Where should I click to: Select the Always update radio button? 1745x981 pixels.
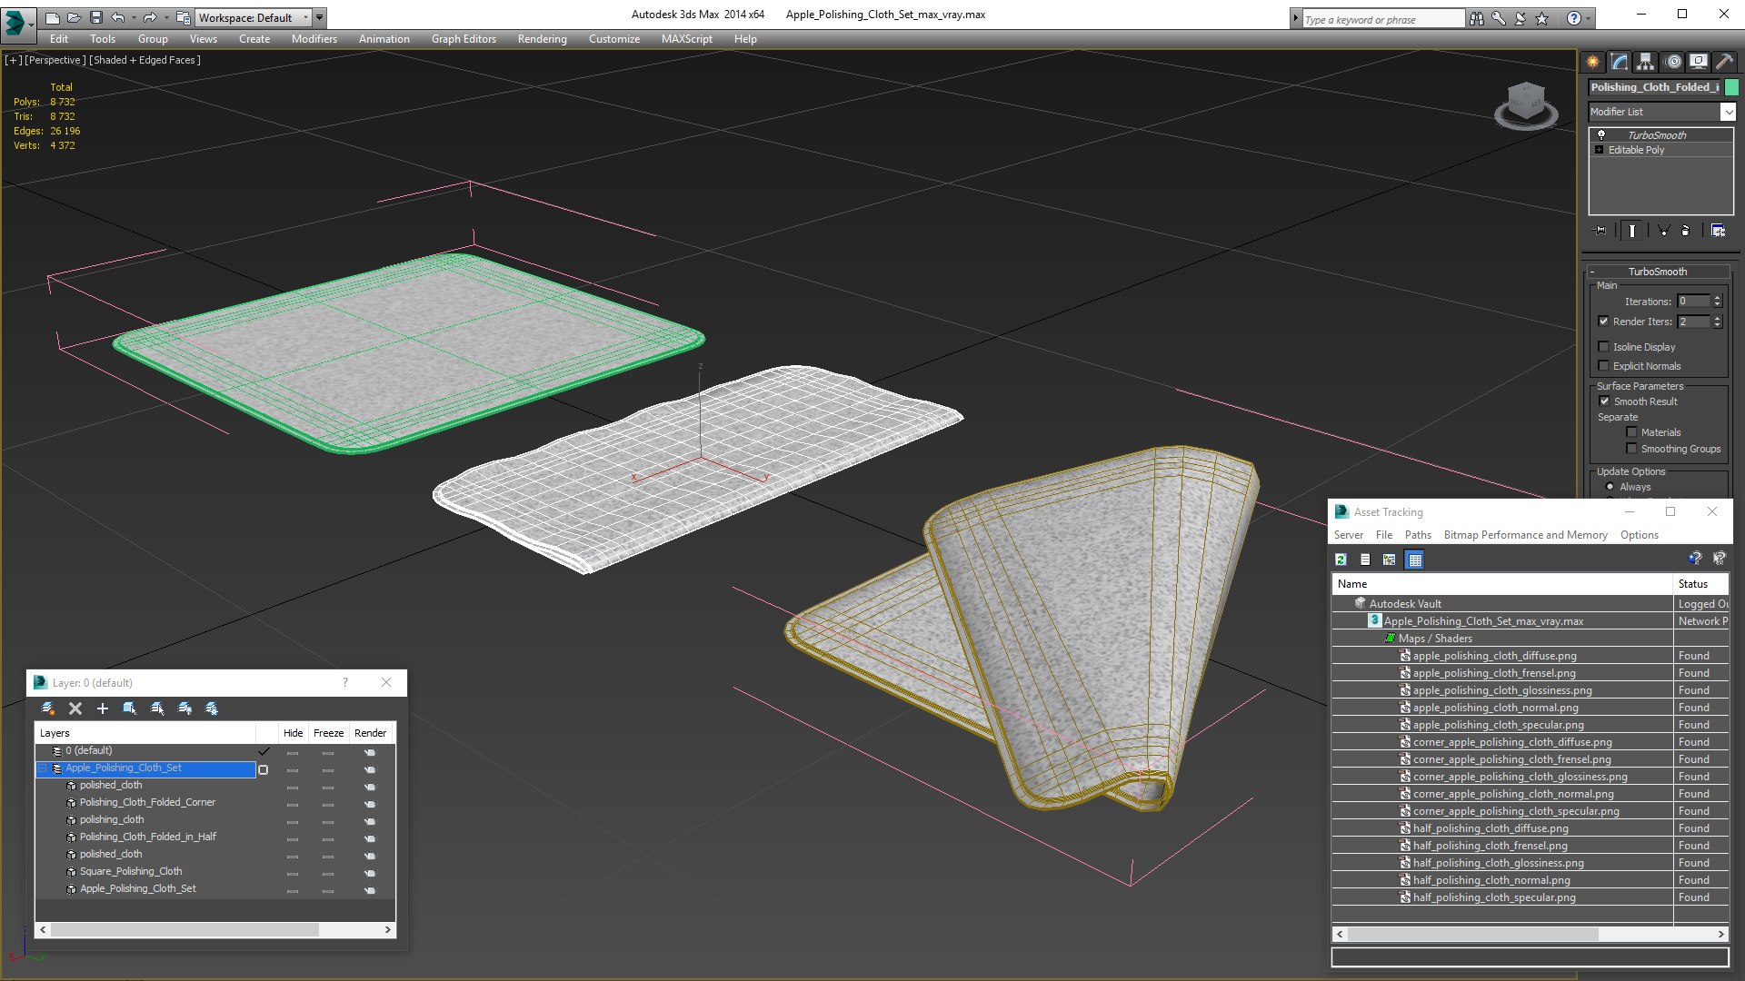pyautogui.click(x=1610, y=487)
